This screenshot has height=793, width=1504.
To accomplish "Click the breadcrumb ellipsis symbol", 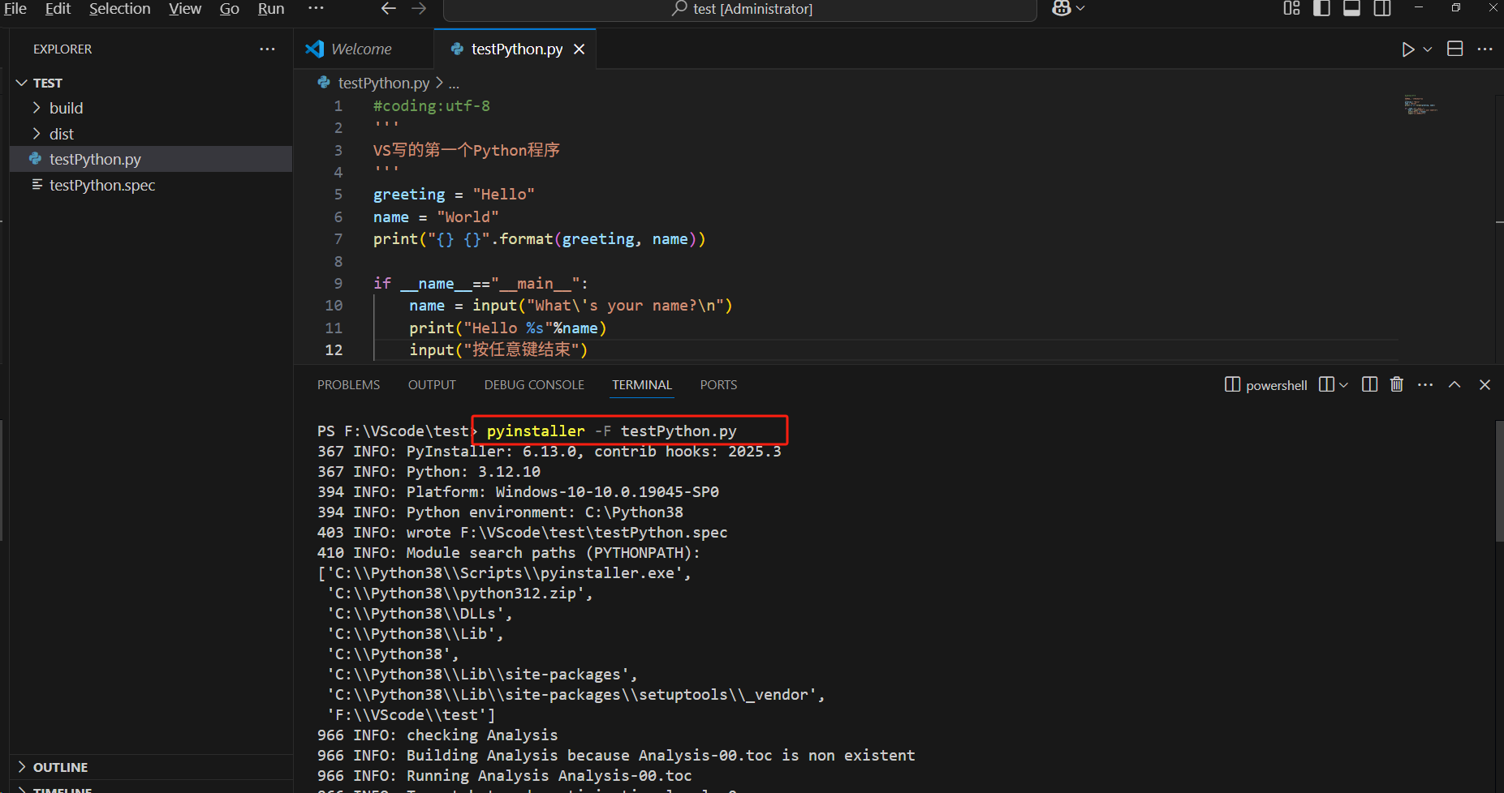I will 454,84.
